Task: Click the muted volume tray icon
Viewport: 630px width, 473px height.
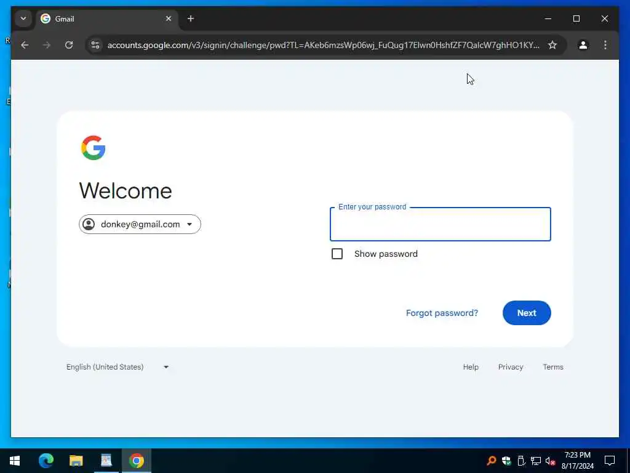Action: tap(551, 461)
